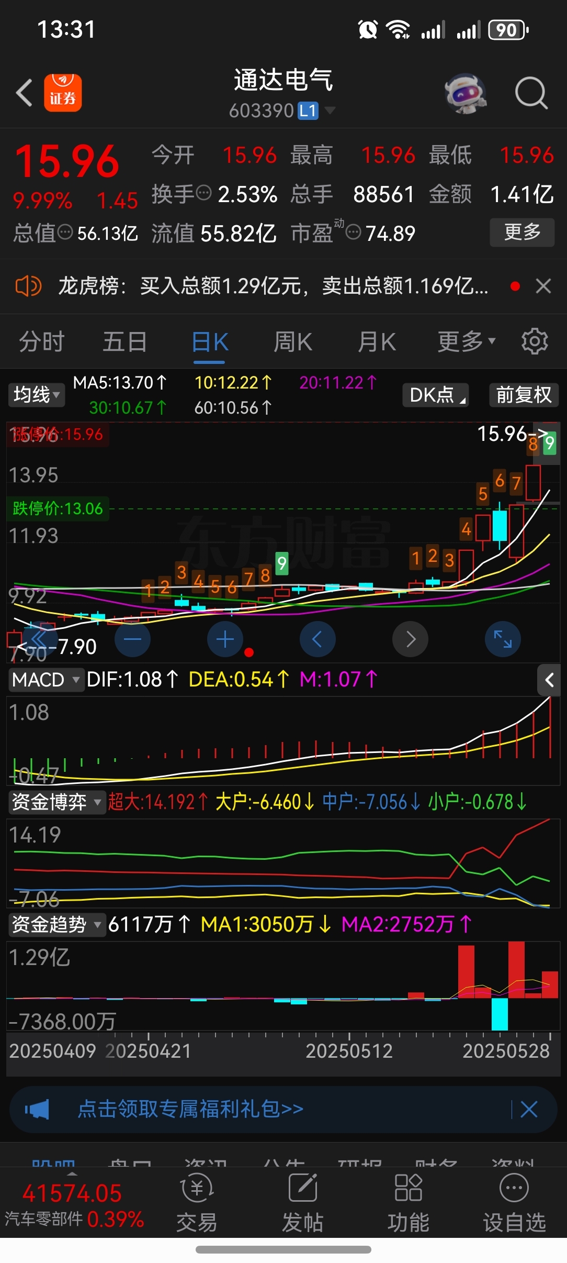567x1263 pixels.
Task: Open chart settings gear icon
Action: tap(535, 341)
